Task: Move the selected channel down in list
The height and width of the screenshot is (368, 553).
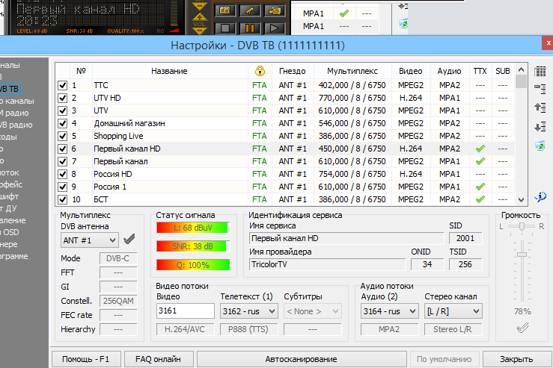Action: click(x=540, y=126)
